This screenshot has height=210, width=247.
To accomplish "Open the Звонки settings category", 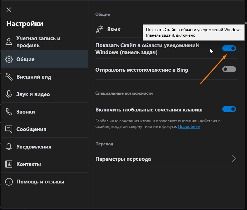I will coord(45,111).
